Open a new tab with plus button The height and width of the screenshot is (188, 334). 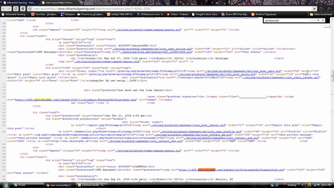tap(82, 3)
